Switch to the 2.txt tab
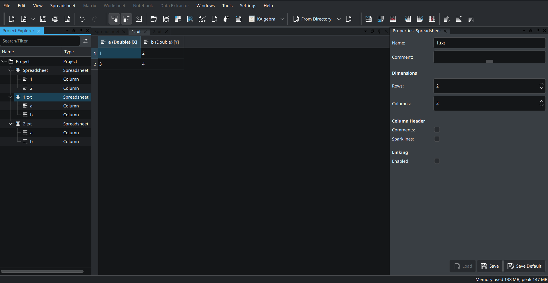This screenshot has width=548, height=283. click(157, 32)
